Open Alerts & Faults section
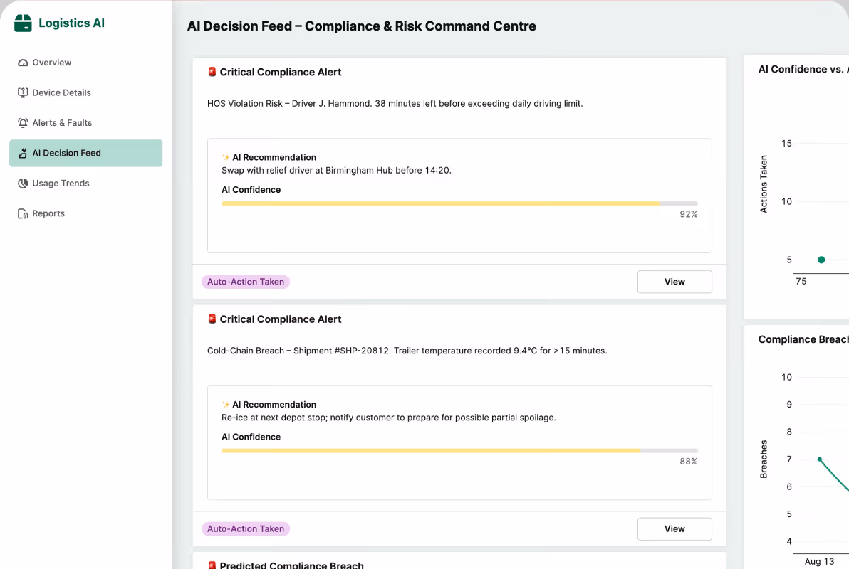 point(85,123)
